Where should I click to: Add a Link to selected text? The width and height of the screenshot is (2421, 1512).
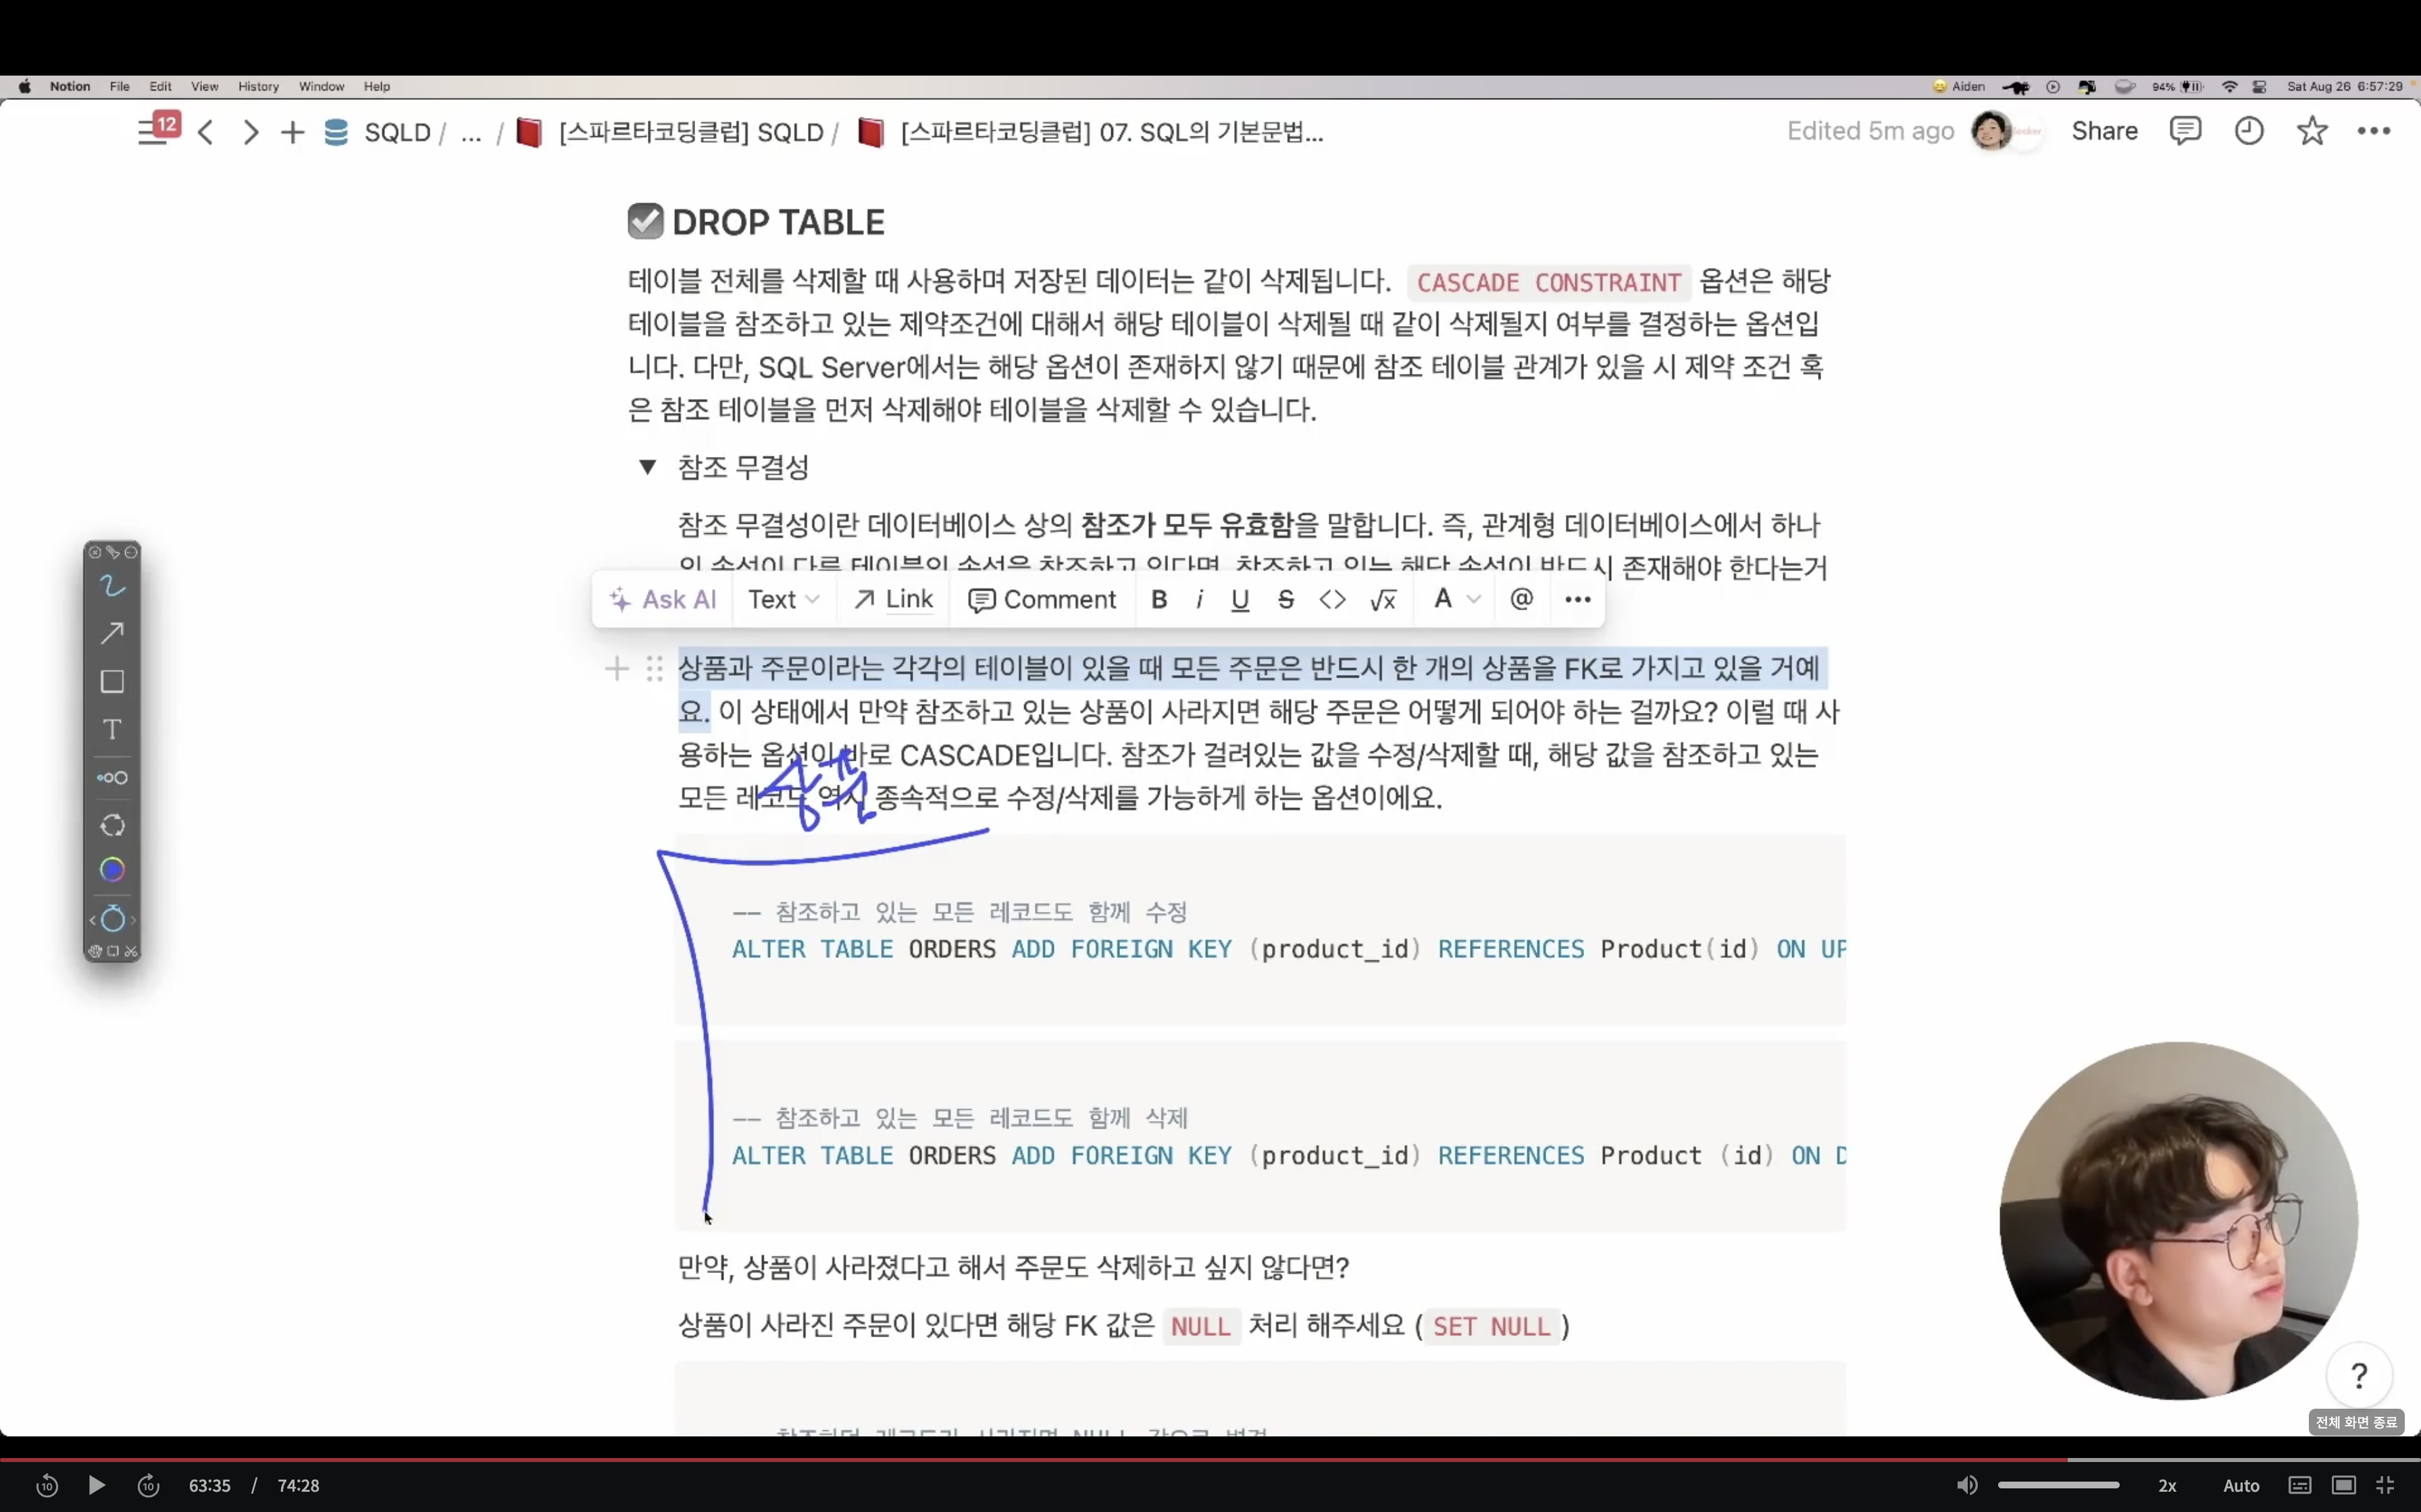click(x=894, y=599)
